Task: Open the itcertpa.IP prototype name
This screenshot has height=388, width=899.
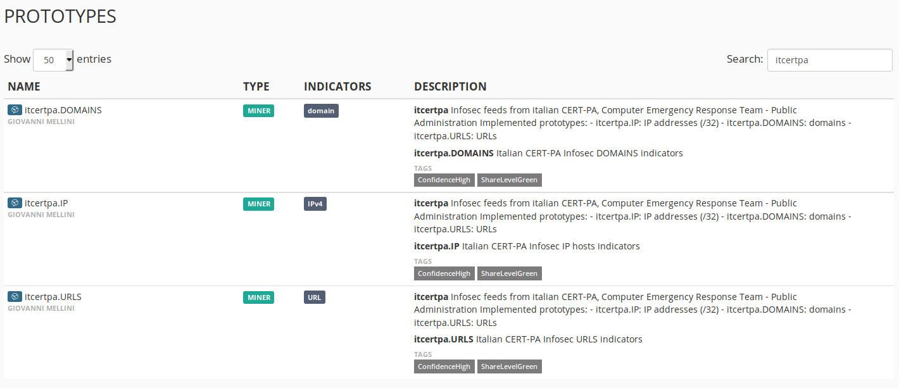Action: pyautogui.click(x=46, y=203)
